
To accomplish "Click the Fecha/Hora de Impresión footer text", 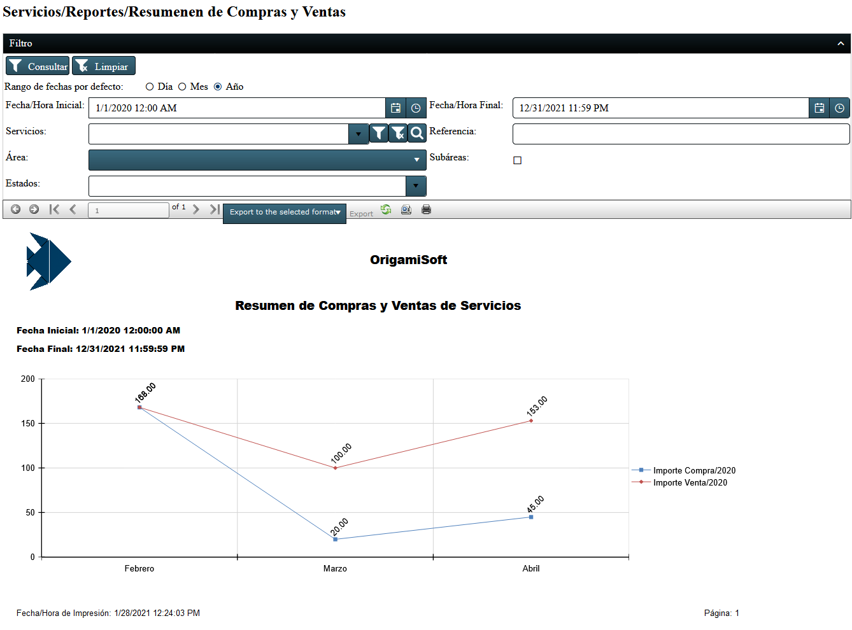I will [108, 613].
